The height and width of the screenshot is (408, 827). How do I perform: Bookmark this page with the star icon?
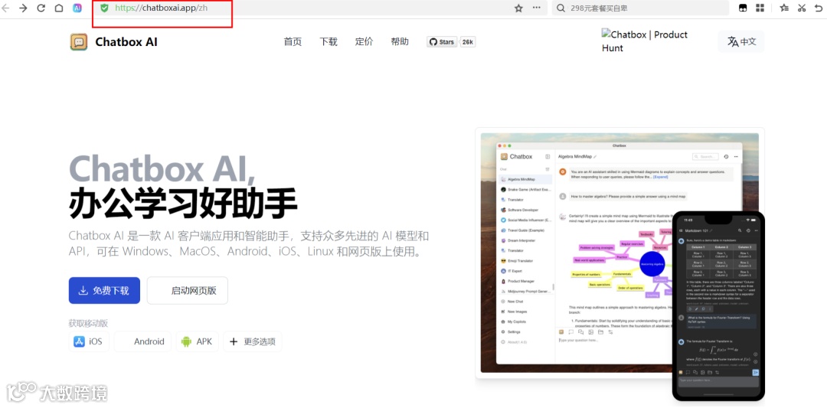click(x=518, y=8)
